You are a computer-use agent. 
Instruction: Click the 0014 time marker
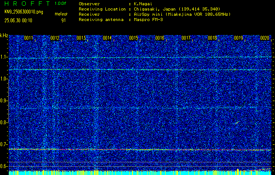pos(107,38)
